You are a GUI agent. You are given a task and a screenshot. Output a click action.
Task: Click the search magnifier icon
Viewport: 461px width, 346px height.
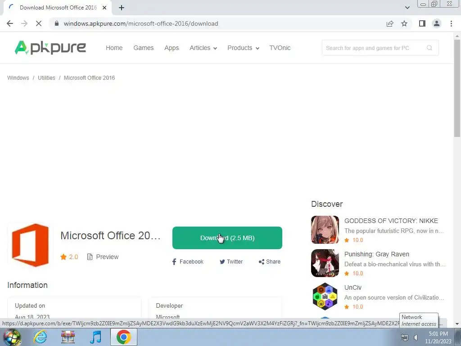tap(429, 48)
